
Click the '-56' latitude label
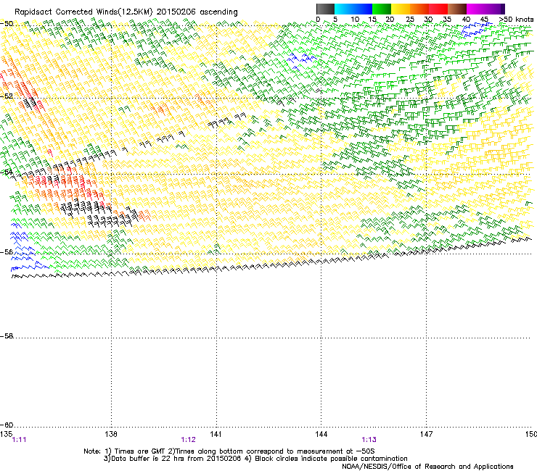(7, 251)
